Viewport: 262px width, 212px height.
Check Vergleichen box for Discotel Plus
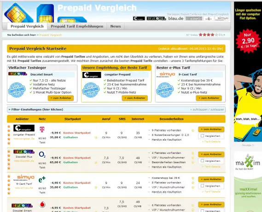pos(202,161)
